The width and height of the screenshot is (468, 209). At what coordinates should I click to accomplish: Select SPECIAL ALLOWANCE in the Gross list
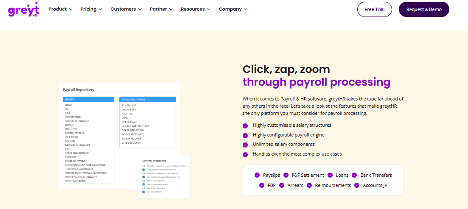77,121
